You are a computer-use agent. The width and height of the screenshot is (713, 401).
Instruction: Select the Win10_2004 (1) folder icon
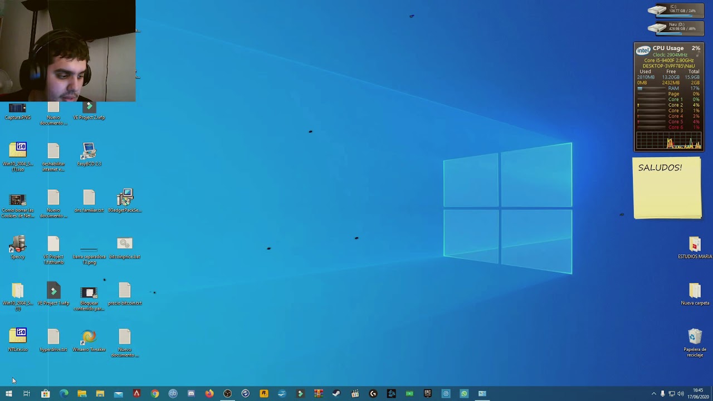(18, 297)
